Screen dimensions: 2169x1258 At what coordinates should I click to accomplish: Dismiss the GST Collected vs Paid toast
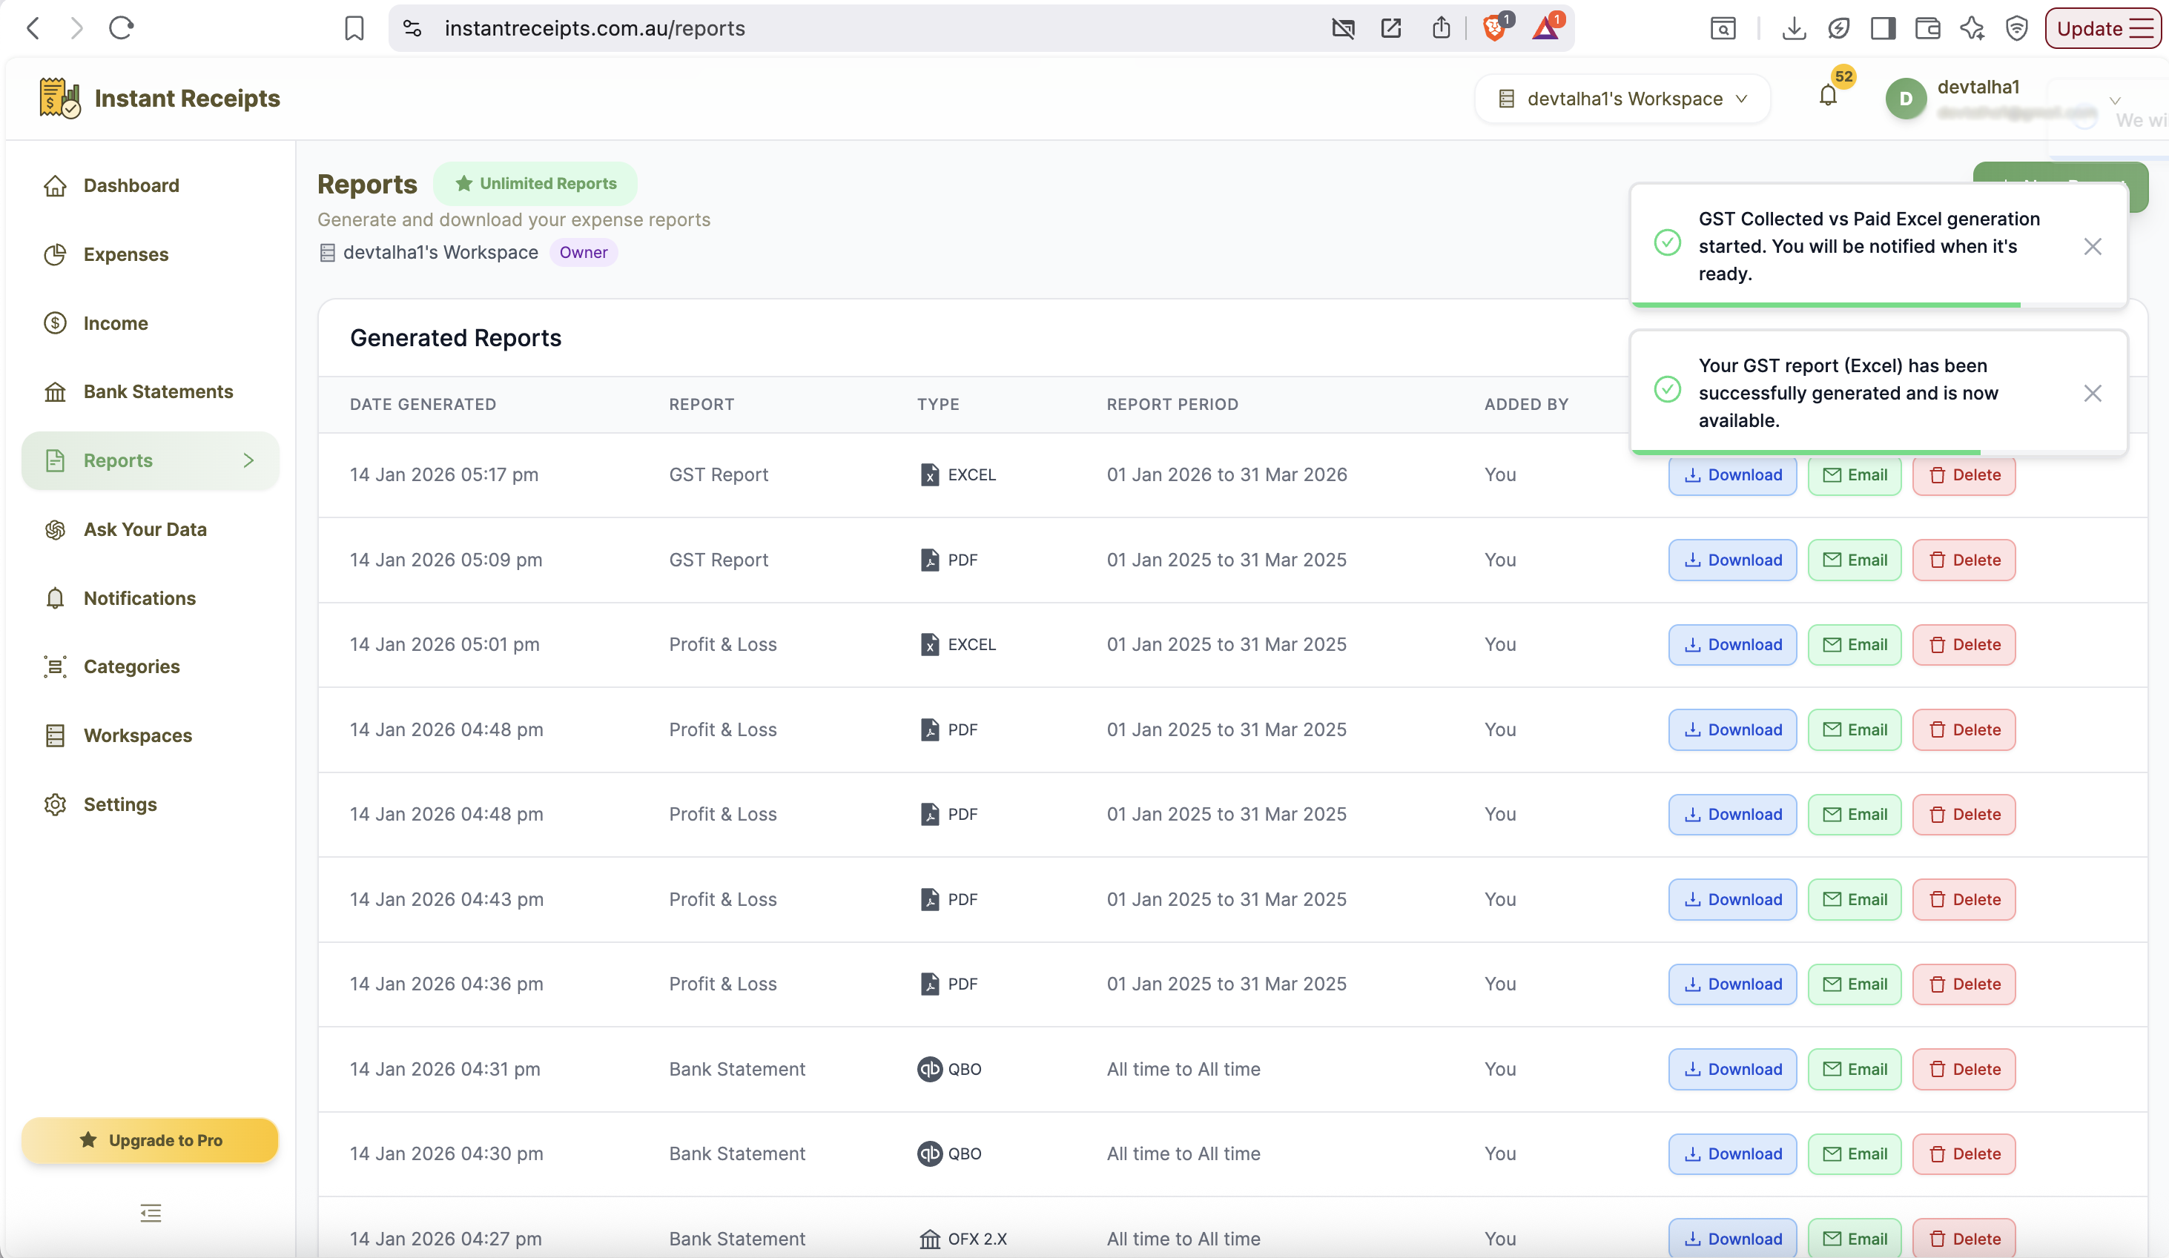click(2093, 247)
